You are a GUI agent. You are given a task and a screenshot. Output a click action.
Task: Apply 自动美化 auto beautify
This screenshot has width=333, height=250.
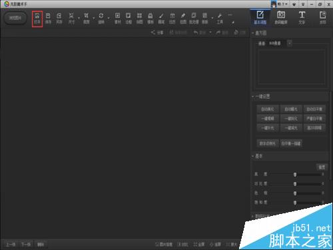click(x=268, y=109)
